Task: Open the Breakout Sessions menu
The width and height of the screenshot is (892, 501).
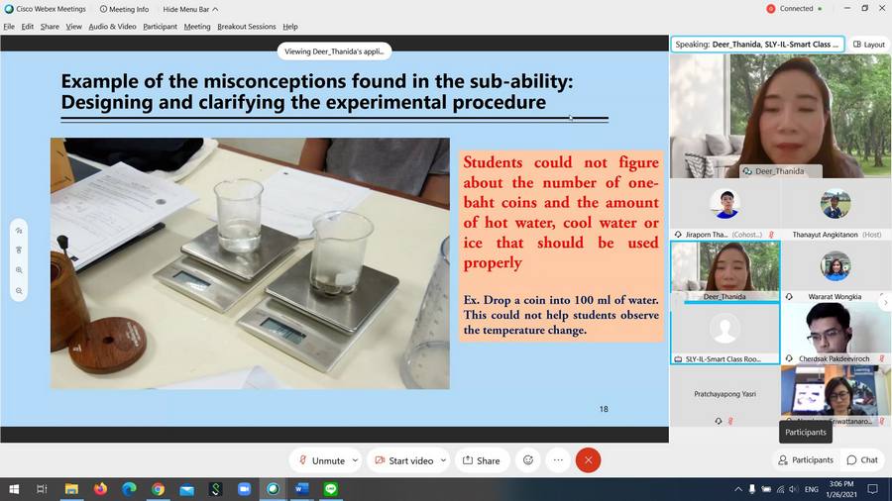Action: 246,27
